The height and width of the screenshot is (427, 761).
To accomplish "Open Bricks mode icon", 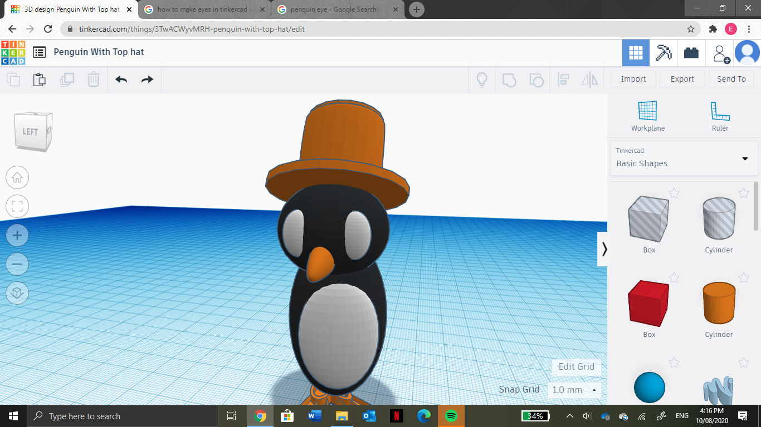I will (x=691, y=53).
